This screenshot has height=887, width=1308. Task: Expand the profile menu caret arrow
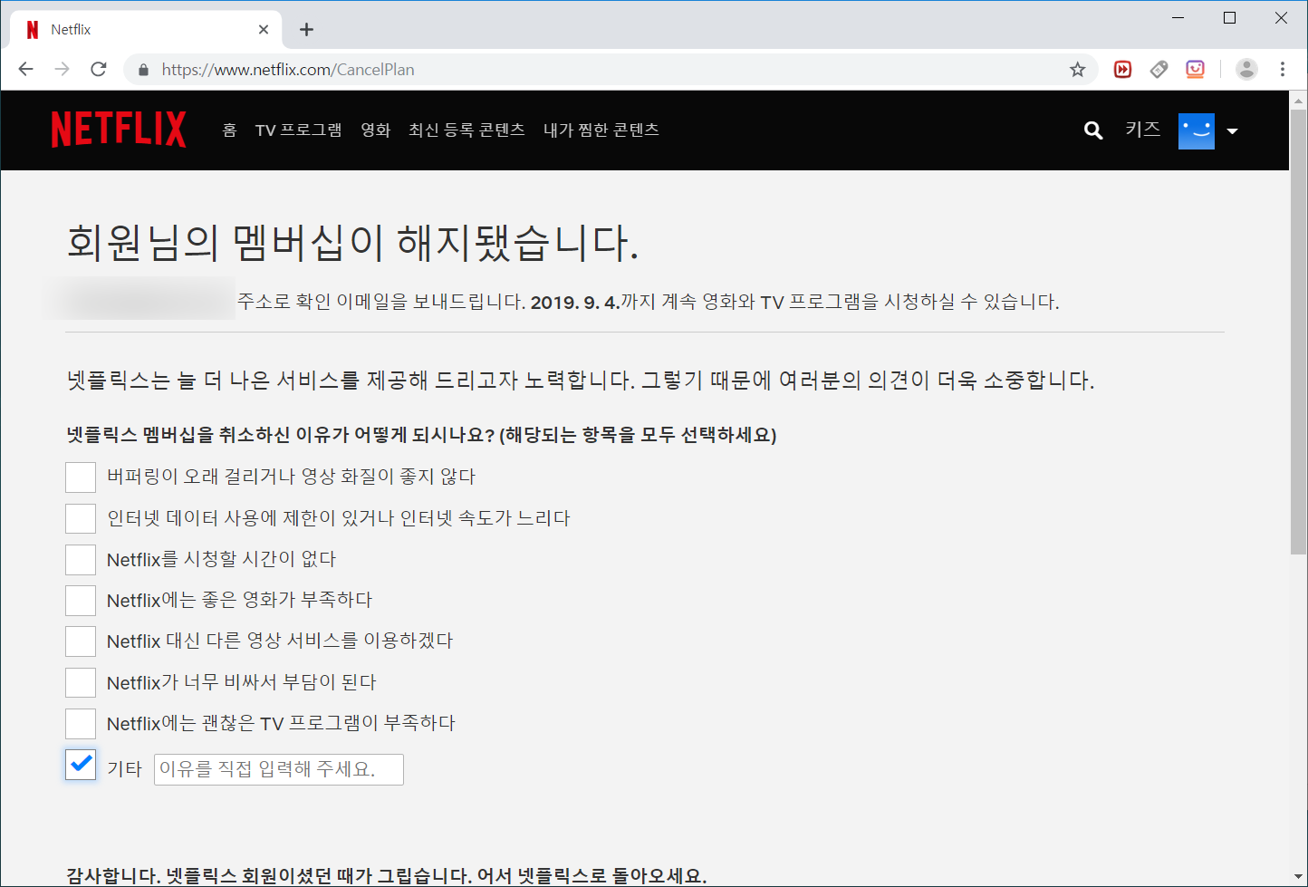click(1232, 131)
